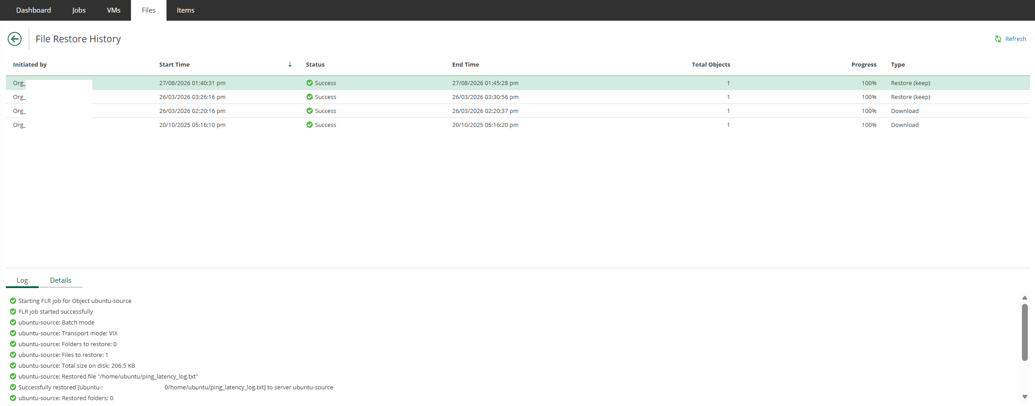Click log scrollbar up arrow
The height and width of the screenshot is (406, 1035).
tap(1025, 298)
